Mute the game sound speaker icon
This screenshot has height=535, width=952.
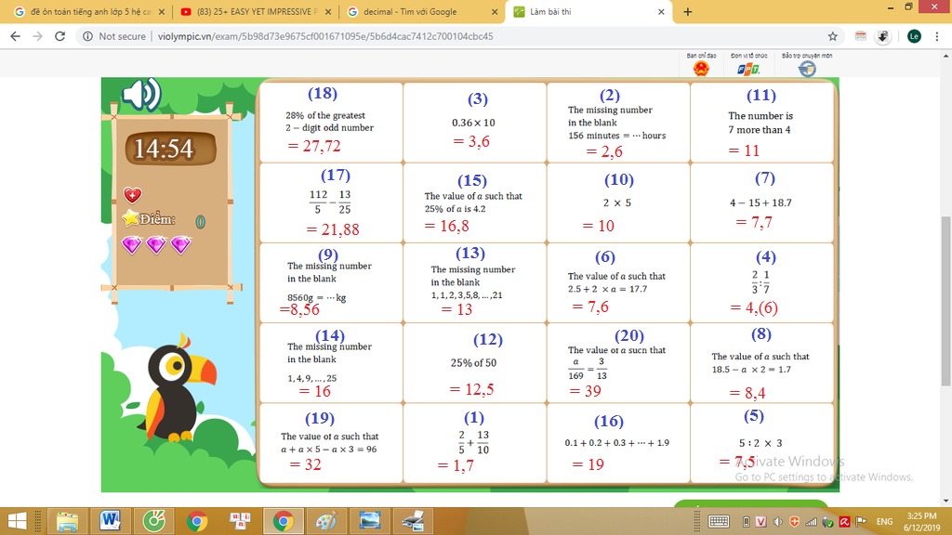(x=141, y=95)
